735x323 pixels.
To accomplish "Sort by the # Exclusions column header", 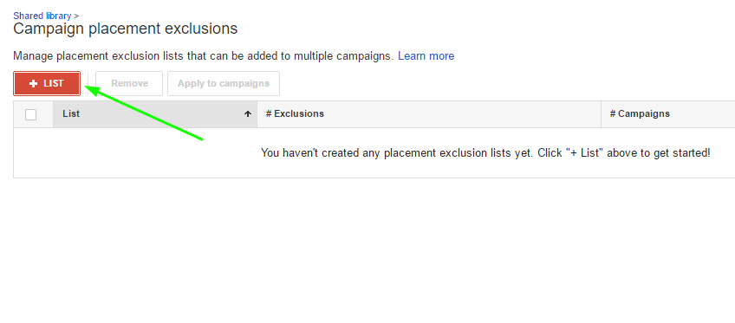I will [x=429, y=114].
